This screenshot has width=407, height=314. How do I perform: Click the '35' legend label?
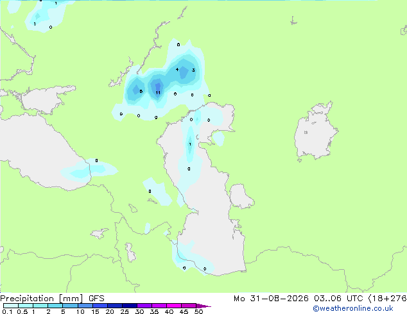pos(154,311)
